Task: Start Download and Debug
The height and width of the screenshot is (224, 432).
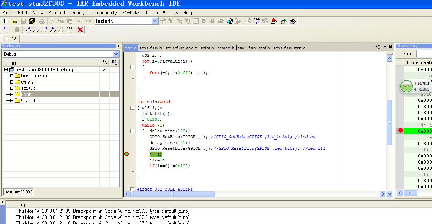Action: pyautogui.click(x=284, y=21)
